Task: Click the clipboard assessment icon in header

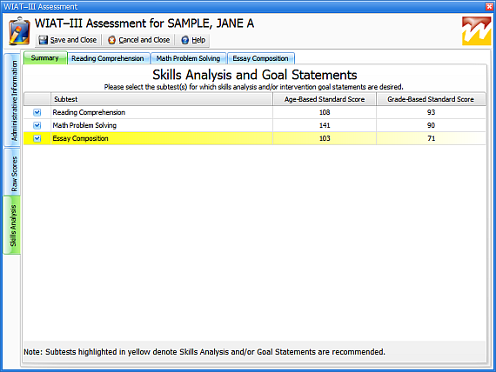Action: tap(18, 31)
